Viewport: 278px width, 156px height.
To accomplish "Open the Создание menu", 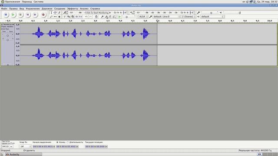I will pos(60,9).
